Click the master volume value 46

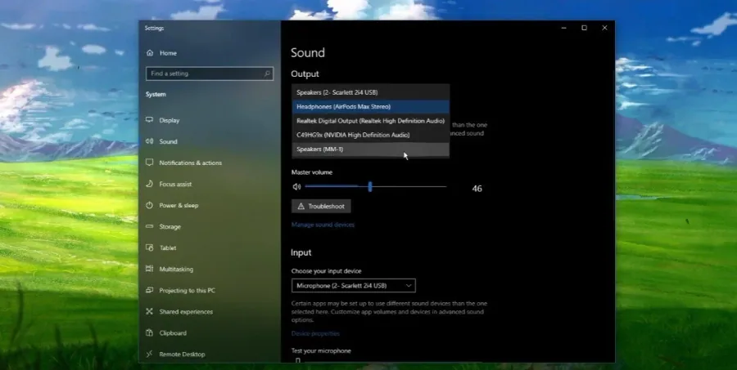click(477, 189)
